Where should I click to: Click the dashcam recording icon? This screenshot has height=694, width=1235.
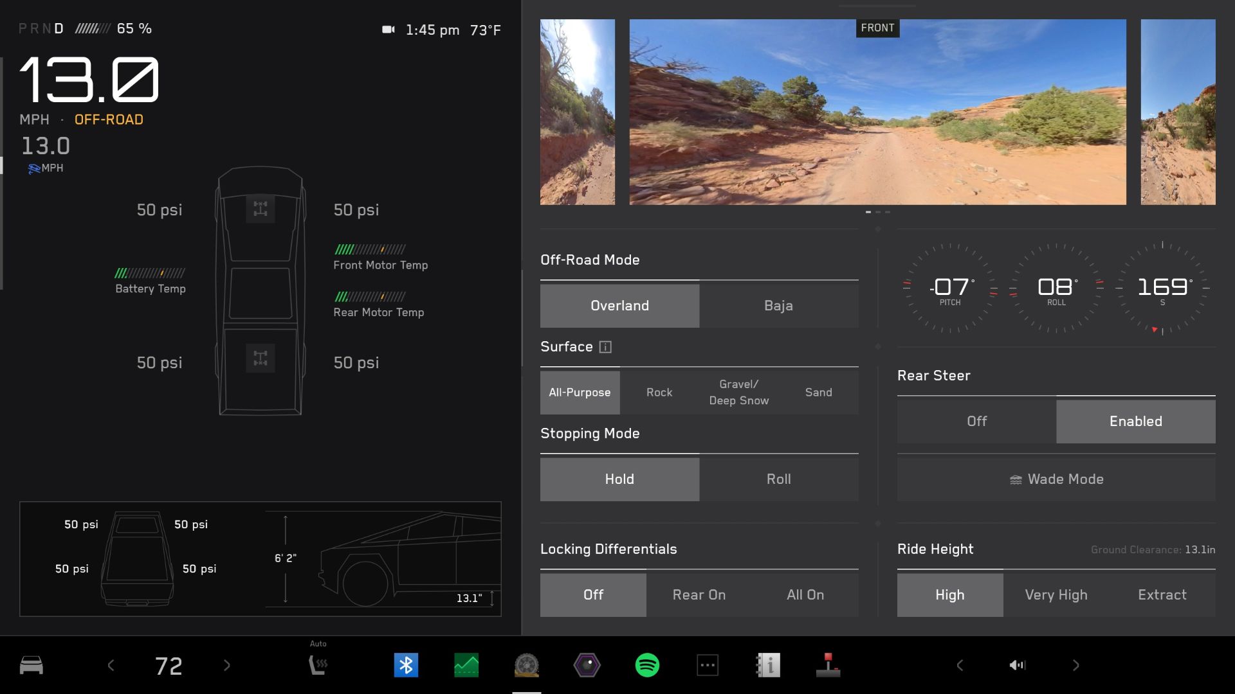(x=387, y=29)
